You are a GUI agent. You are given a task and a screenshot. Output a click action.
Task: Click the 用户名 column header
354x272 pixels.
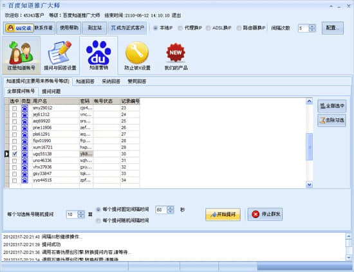click(56, 101)
